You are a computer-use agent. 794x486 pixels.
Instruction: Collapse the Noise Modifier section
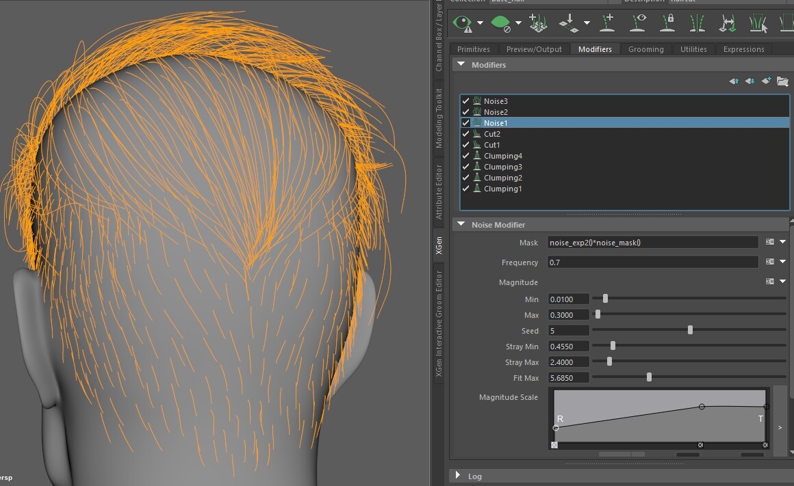pyautogui.click(x=461, y=224)
